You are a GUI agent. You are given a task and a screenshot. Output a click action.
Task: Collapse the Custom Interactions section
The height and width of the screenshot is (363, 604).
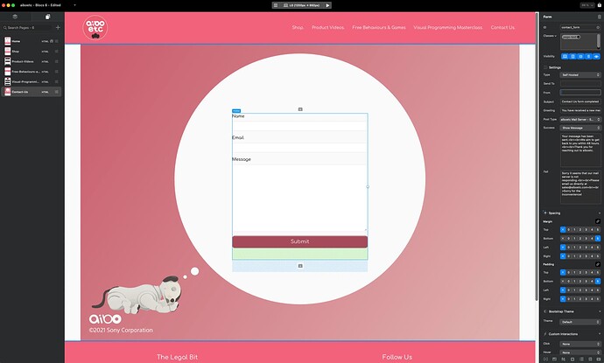click(600, 334)
